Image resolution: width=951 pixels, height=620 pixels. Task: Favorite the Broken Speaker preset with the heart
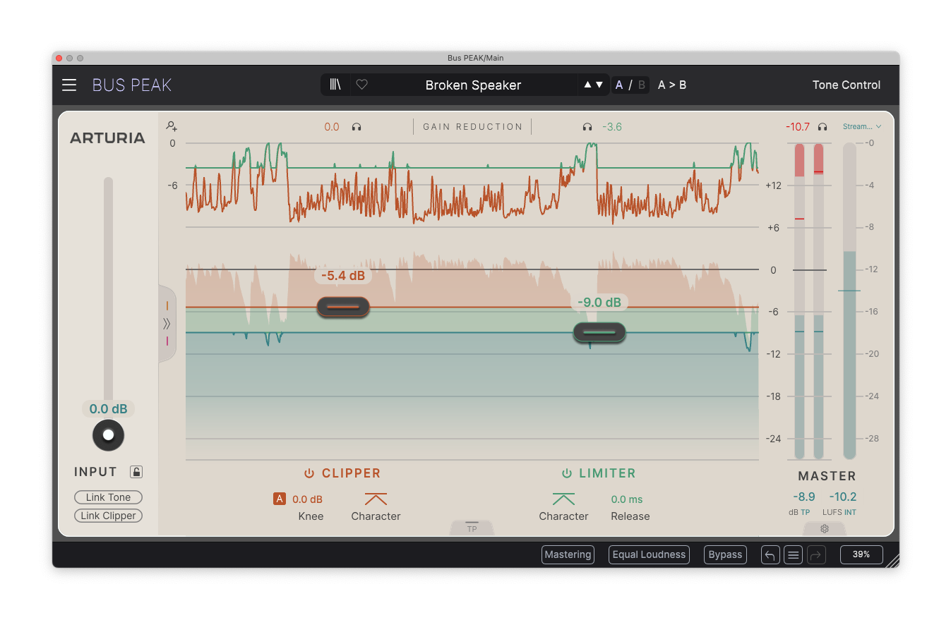tap(361, 84)
